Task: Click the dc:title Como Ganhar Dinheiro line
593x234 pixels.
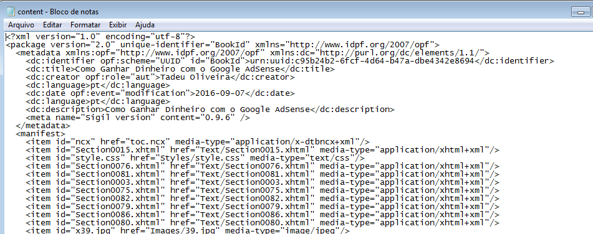Action: tap(180, 69)
